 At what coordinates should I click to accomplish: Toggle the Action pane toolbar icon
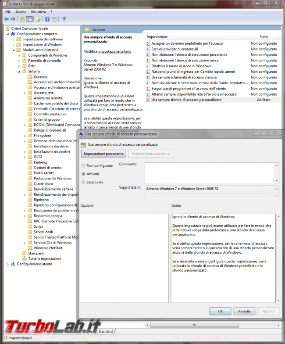coord(54,19)
